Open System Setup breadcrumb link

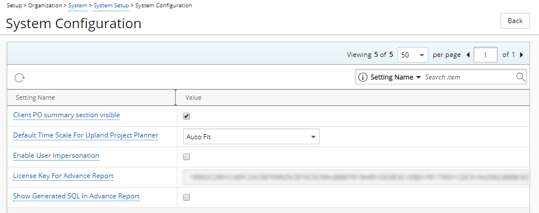tap(111, 6)
